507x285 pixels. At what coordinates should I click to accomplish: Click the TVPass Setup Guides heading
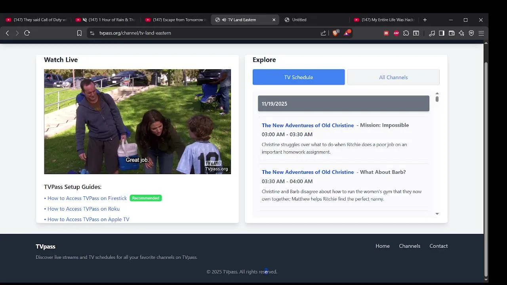(73, 187)
